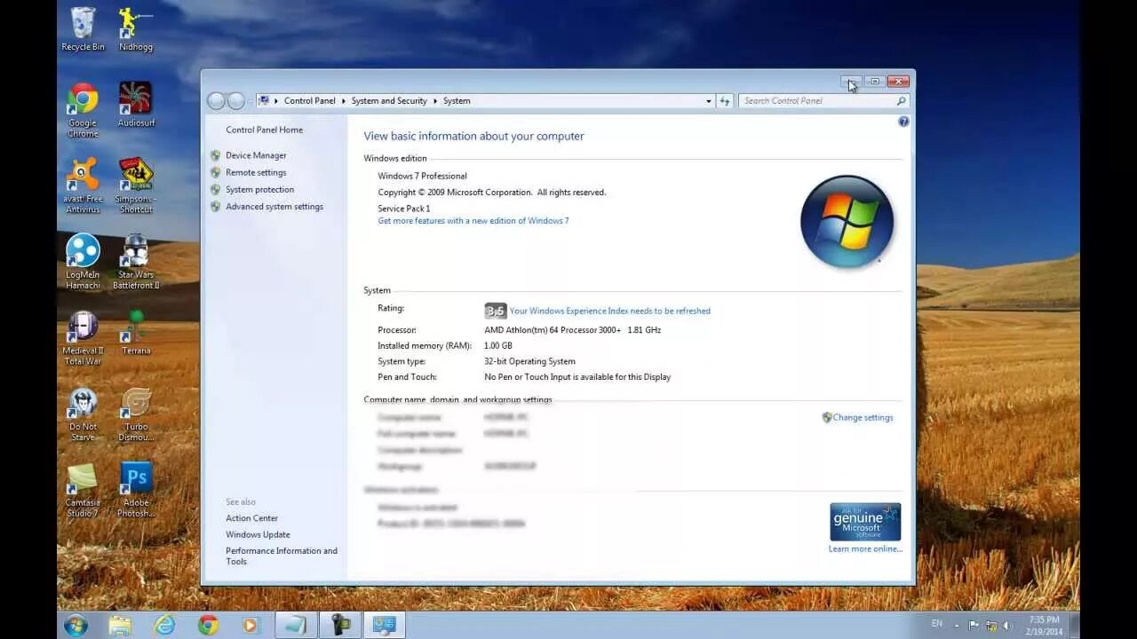
Task: Click Change settings link
Action: click(x=863, y=417)
